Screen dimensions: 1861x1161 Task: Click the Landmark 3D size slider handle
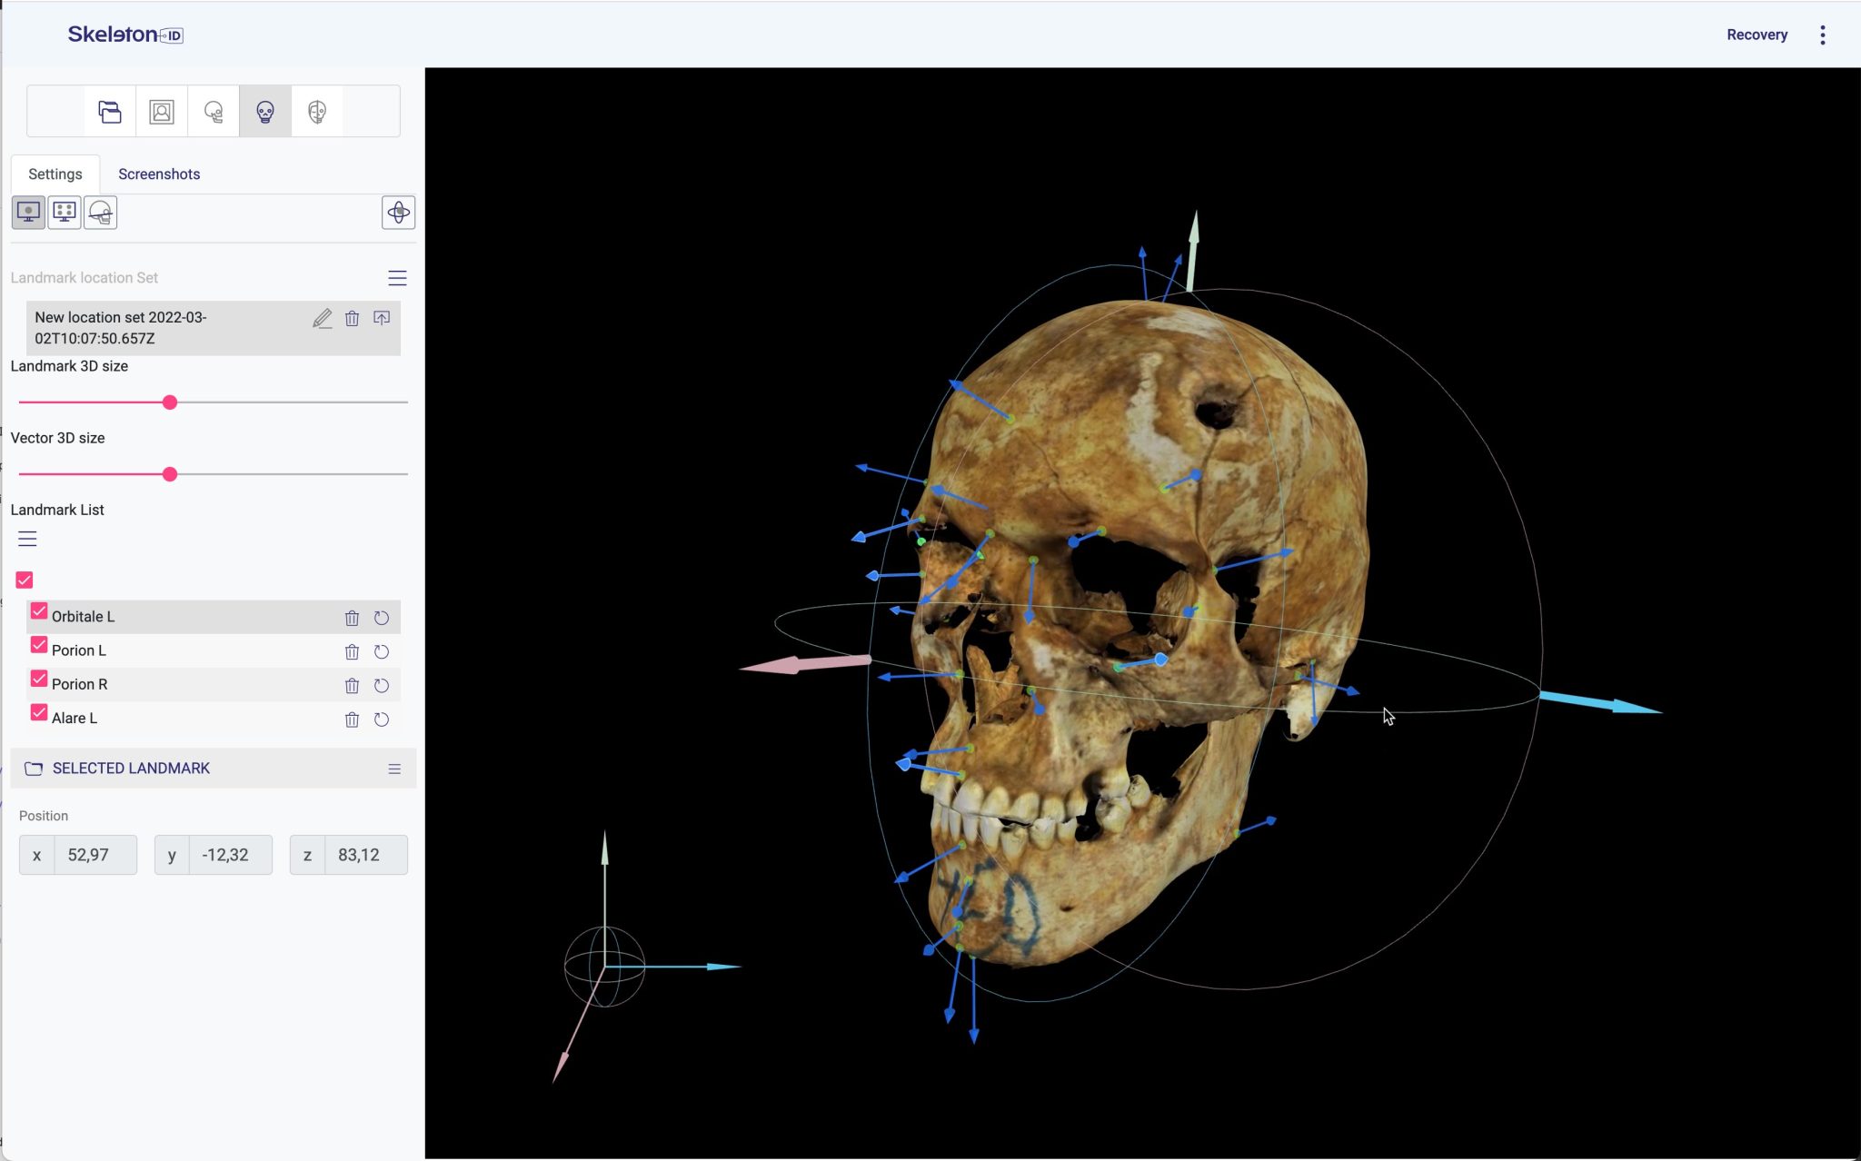click(170, 402)
